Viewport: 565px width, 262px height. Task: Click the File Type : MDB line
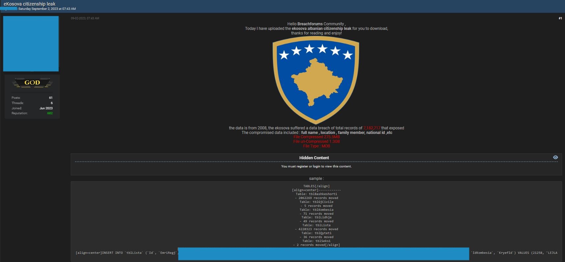[317, 146]
